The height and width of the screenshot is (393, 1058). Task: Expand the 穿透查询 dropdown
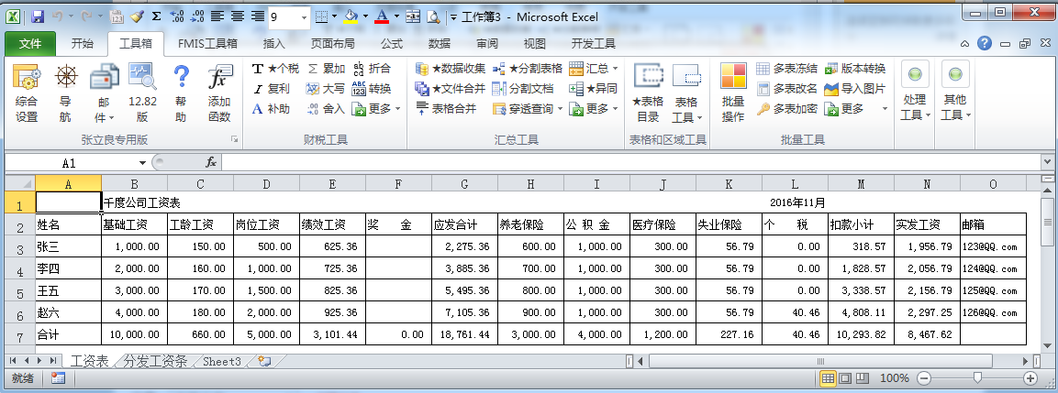click(560, 109)
